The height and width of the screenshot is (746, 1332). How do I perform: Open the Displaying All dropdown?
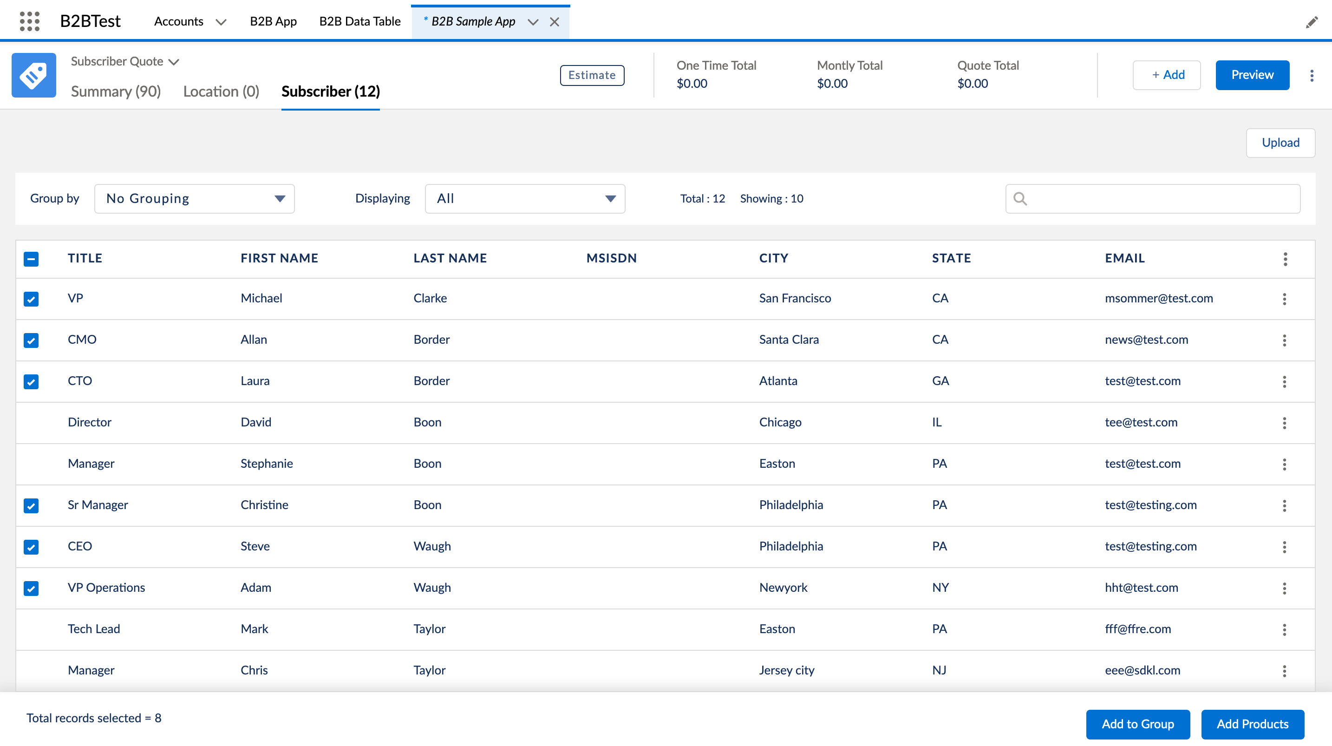point(525,199)
